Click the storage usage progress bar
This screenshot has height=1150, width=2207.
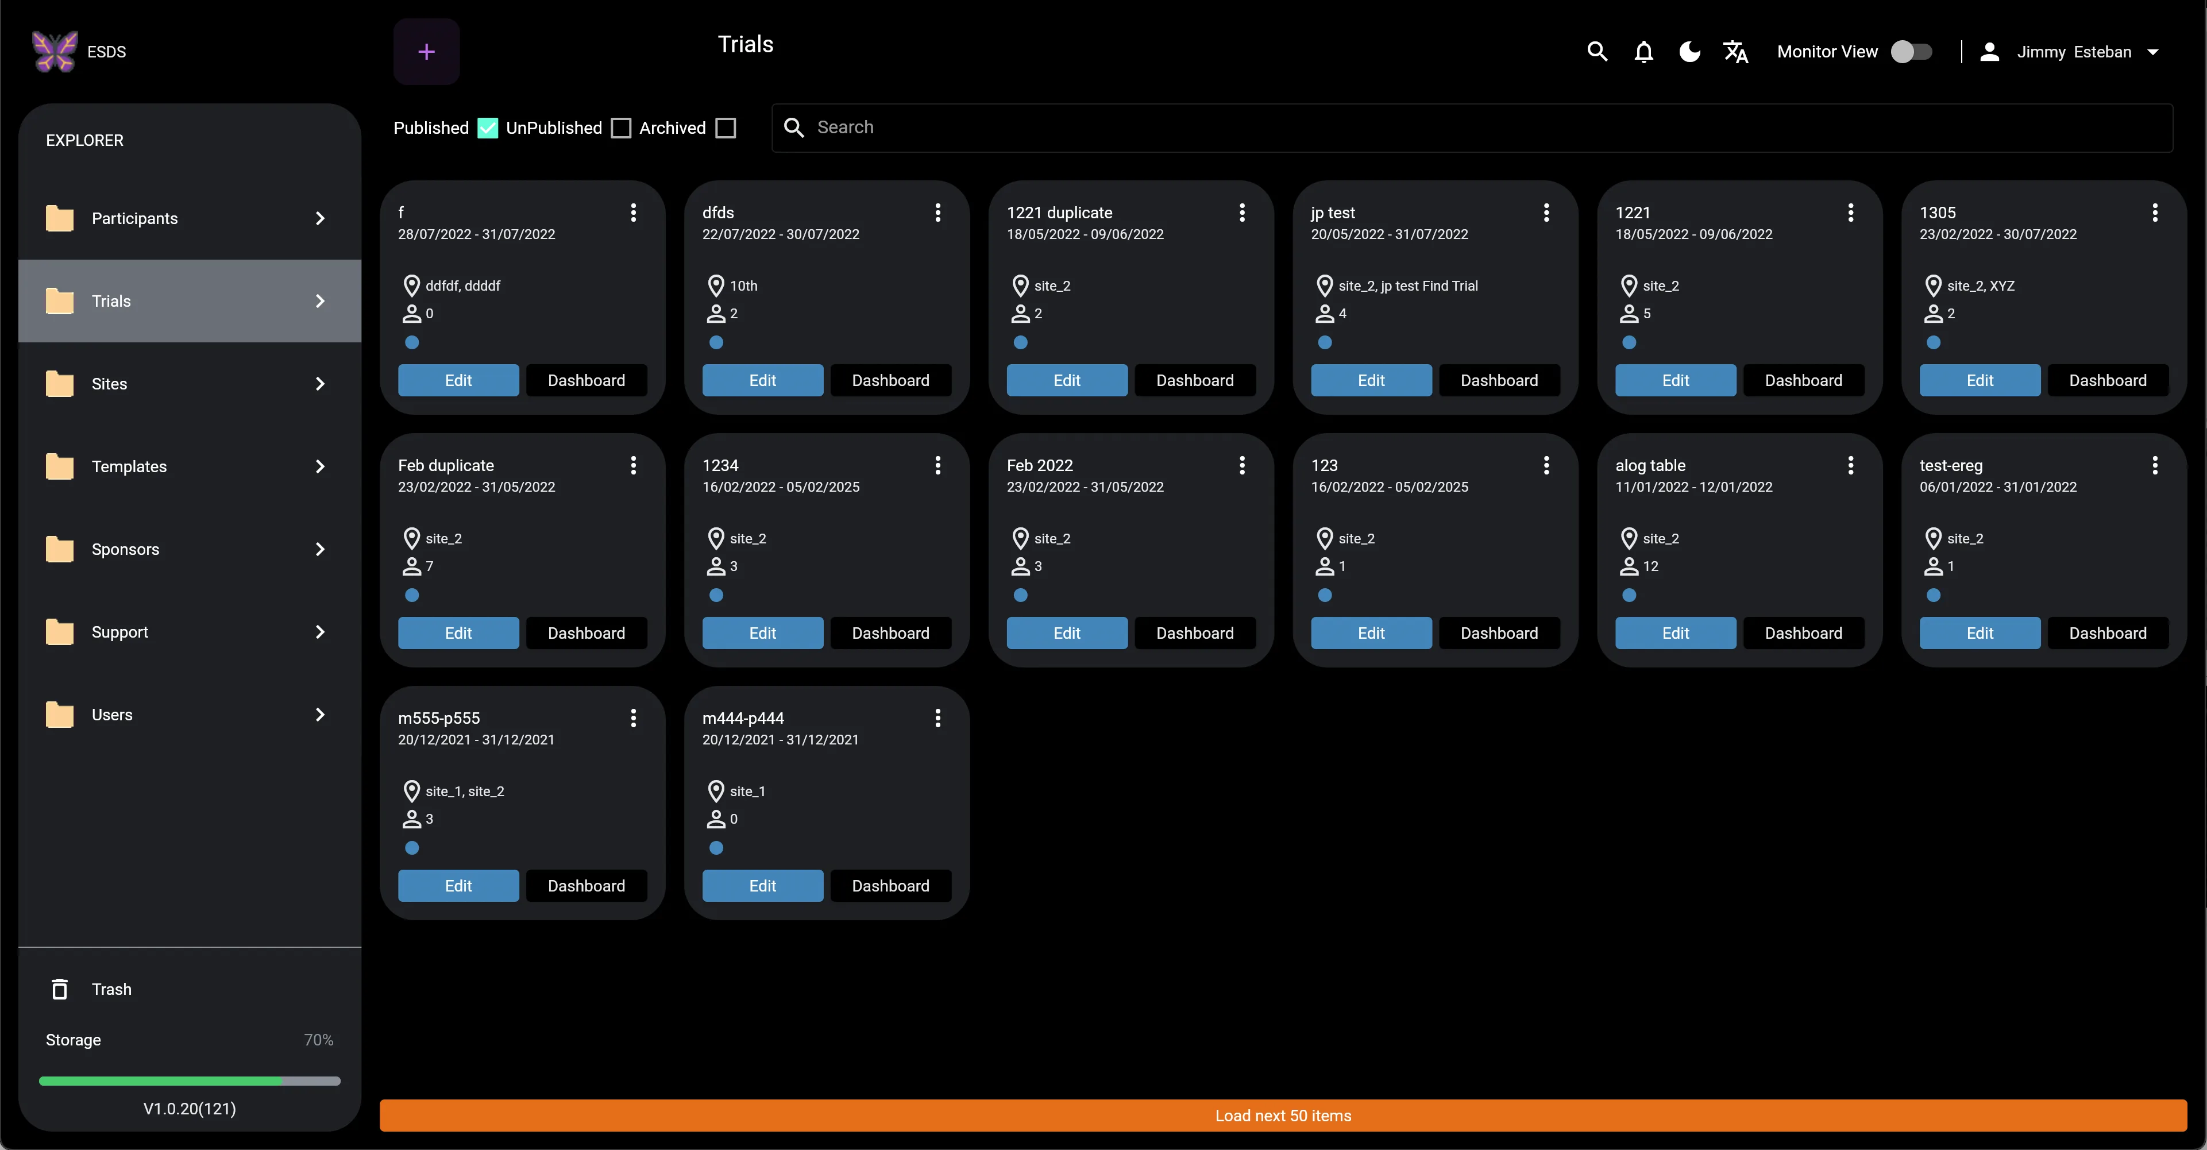tap(190, 1082)
